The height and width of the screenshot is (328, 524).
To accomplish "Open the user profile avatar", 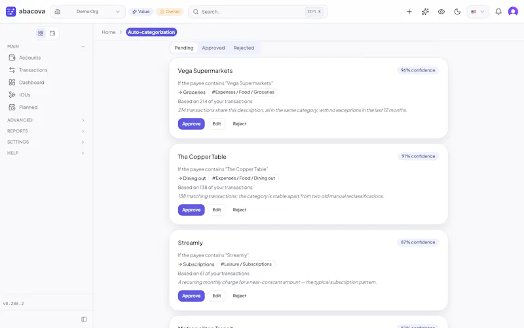I will coord(513,12).
